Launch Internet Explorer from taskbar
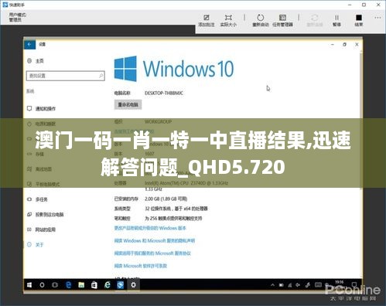This screenshot has height=306, width=386. point(108,285)
